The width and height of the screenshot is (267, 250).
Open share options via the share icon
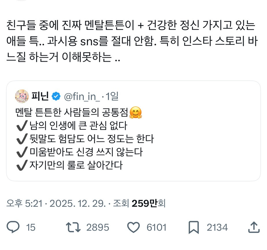point(254,228)
